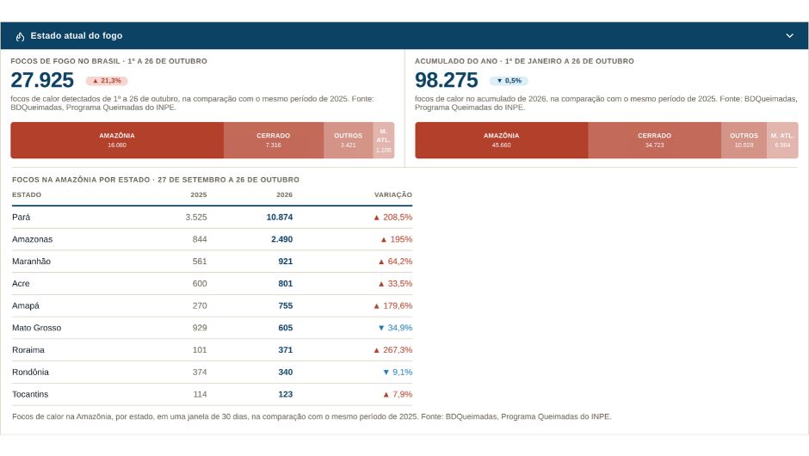Click Tocantins 2026 value 123
The image size is (809, 456).
click(286, 395)
